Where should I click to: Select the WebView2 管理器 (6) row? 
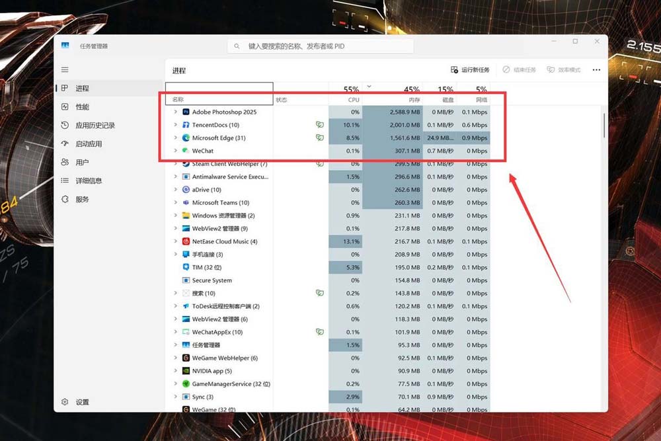click(x=328, y=319)
